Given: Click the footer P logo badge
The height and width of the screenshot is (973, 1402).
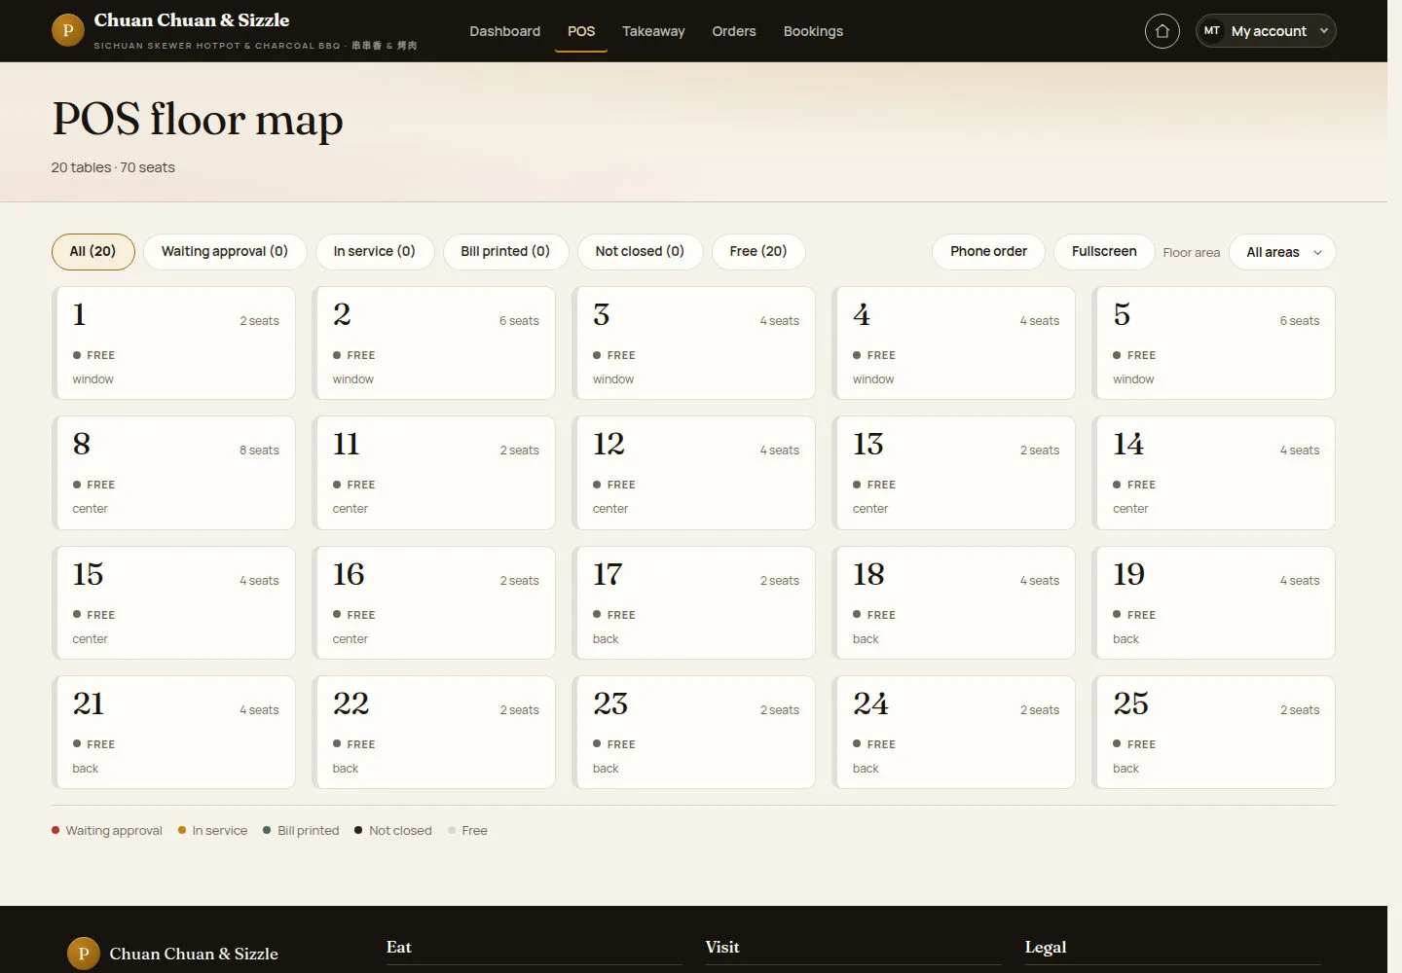Looking at the screenshot, I should coord(83,954).
